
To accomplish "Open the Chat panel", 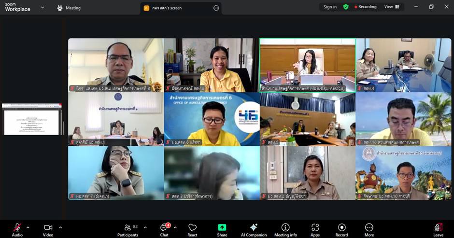I will pyautogui.click(x=164, y=229).
